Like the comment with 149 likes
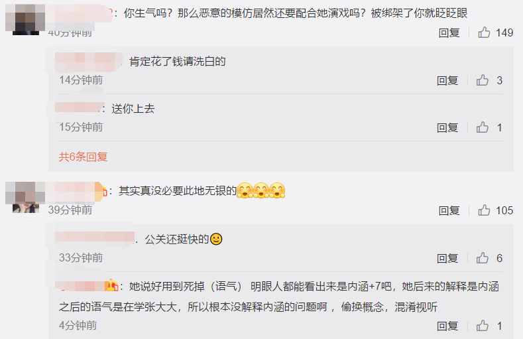 484,33
